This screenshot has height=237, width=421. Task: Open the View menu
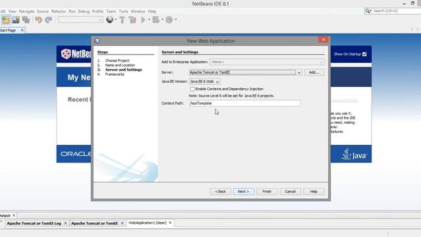tap(12, 11)
